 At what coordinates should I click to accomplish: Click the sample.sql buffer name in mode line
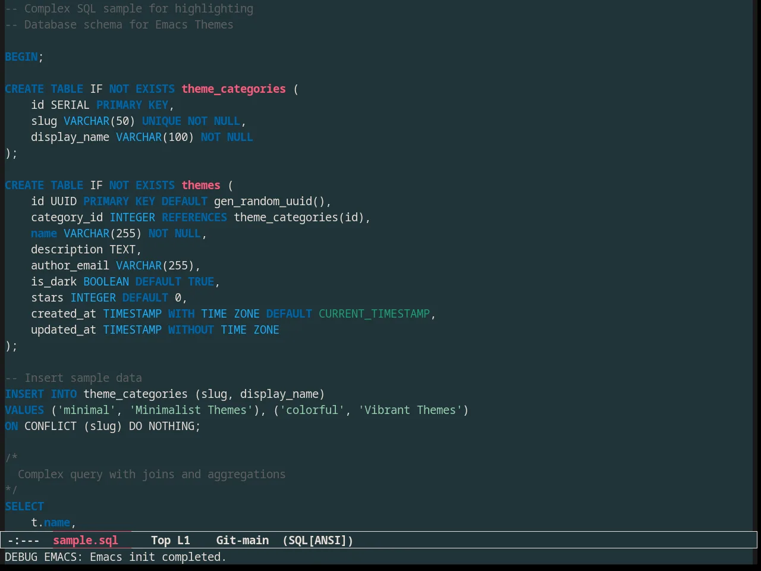point(86,540)
